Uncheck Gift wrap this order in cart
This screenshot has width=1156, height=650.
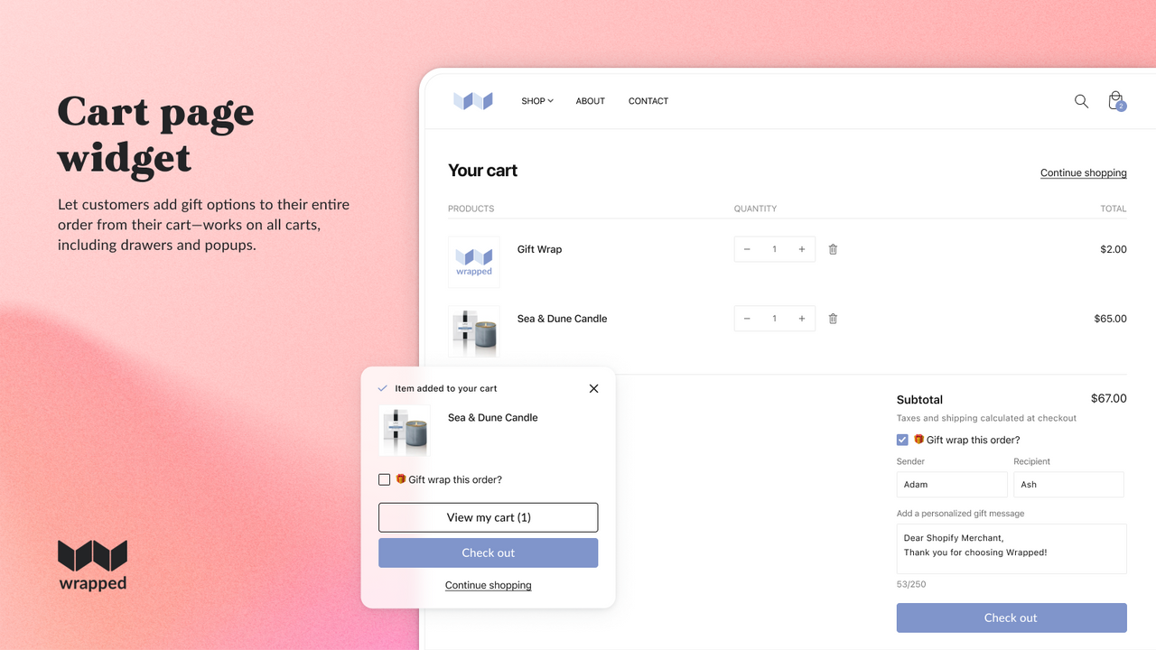point(902,440)
